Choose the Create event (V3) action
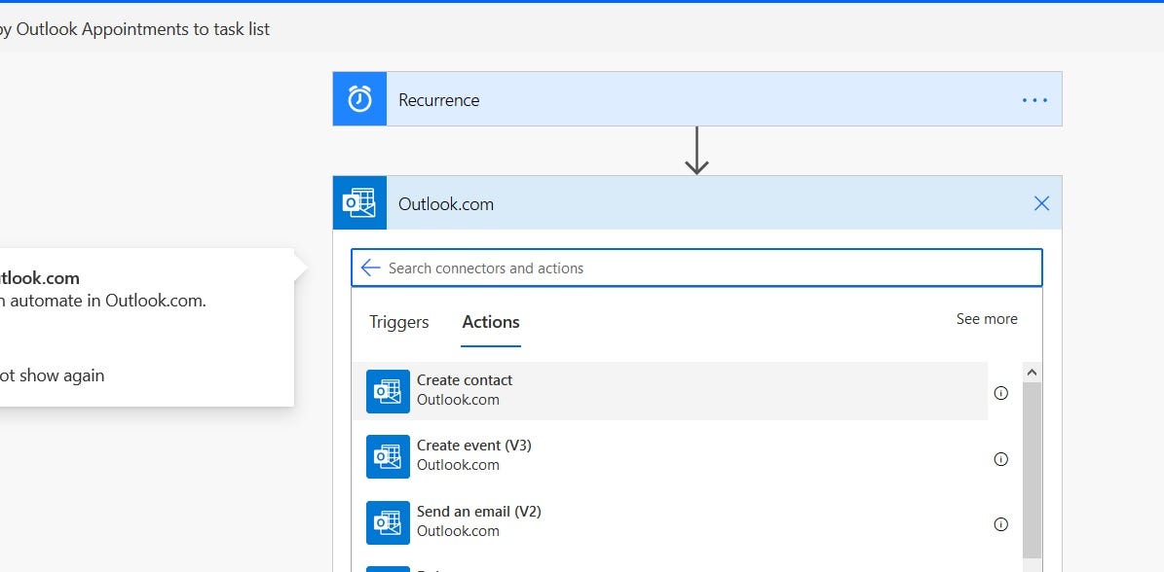 pyautogui.click(x=669, y=455)
